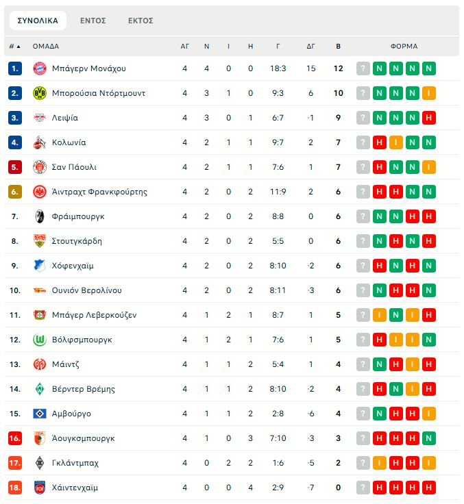The width and height of the screenshot is (464, 504).
Task: Click the Bayern Munich club logo
Action: point(39,68)
